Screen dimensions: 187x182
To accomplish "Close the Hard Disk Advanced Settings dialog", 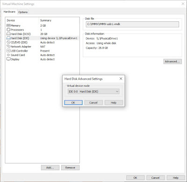I will pyautogui.click(x=121, y=79).
